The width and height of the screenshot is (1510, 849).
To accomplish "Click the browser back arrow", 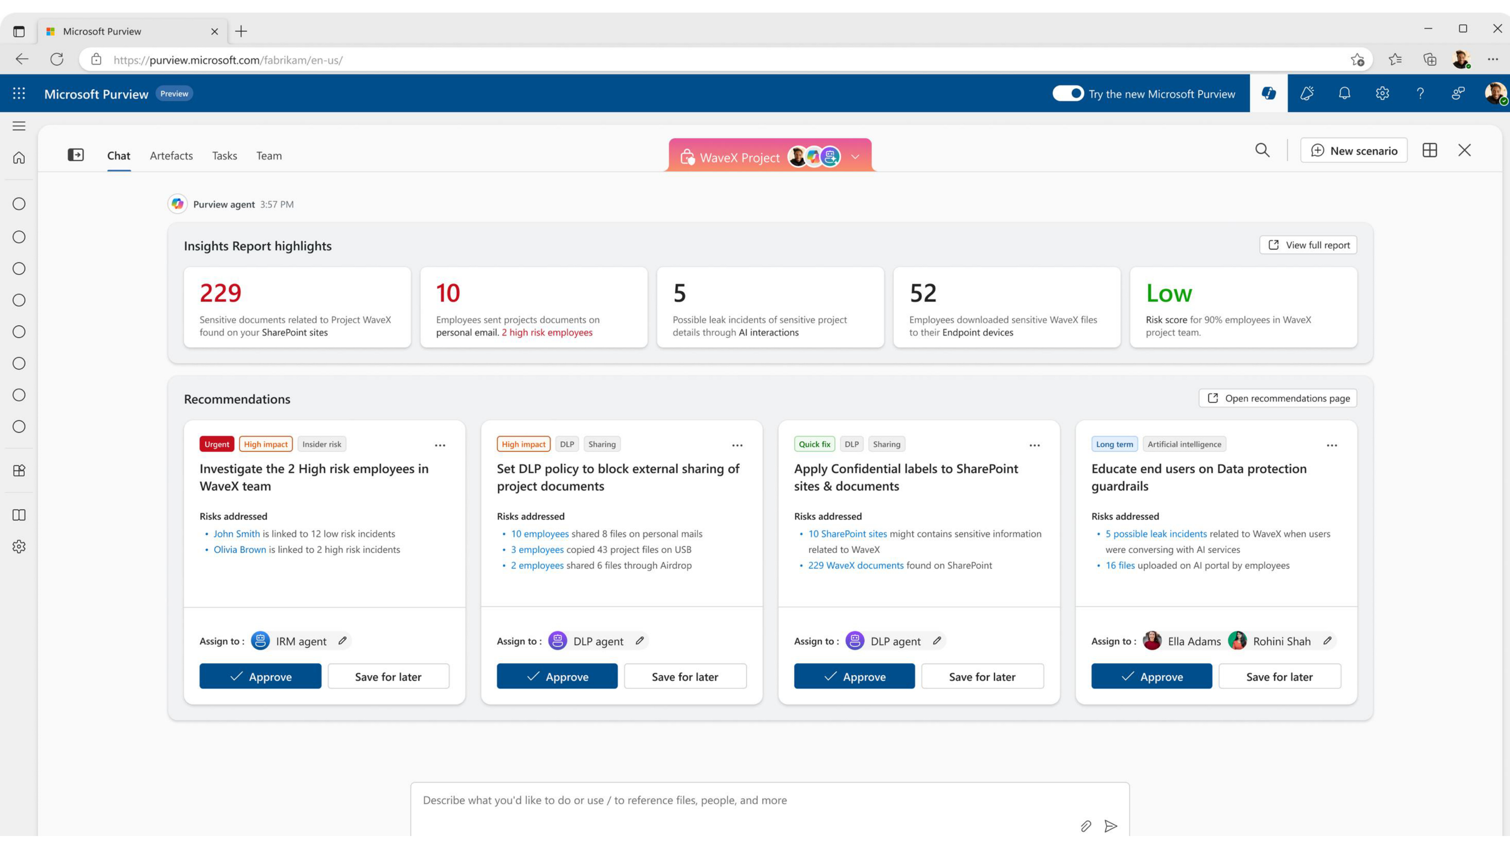I will (22, 59).
